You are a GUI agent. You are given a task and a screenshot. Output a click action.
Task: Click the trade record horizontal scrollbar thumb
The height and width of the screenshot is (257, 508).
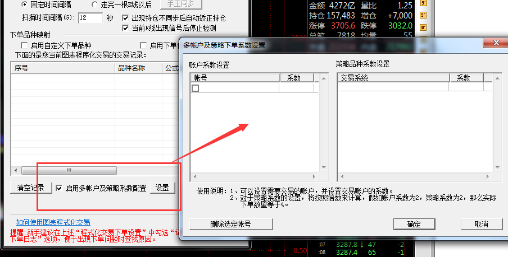(x=69, y=170)
